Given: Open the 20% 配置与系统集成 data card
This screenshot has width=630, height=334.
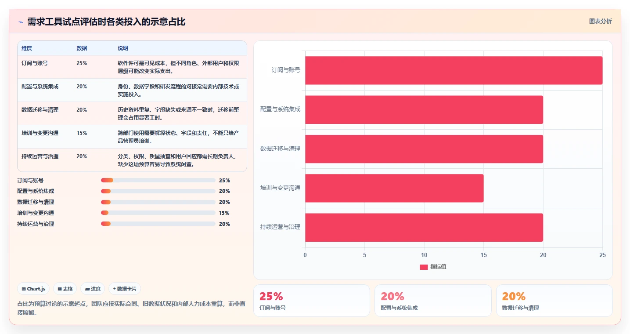Looking at the screenshot, I should (433, 301).
